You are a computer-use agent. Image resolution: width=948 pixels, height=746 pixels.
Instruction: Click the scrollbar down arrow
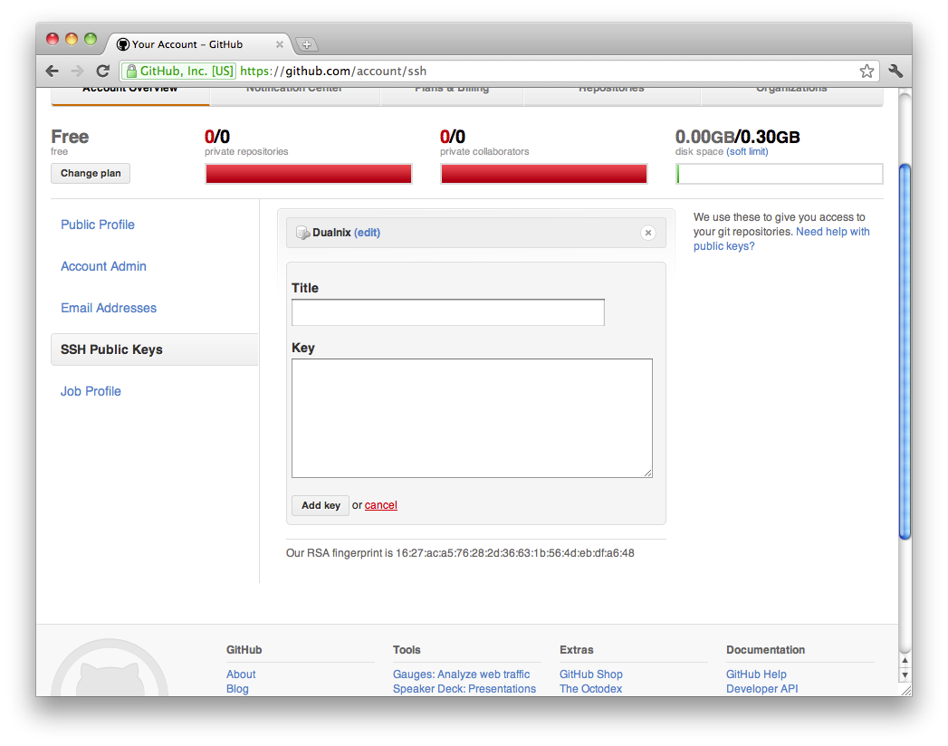click(905, 675)
